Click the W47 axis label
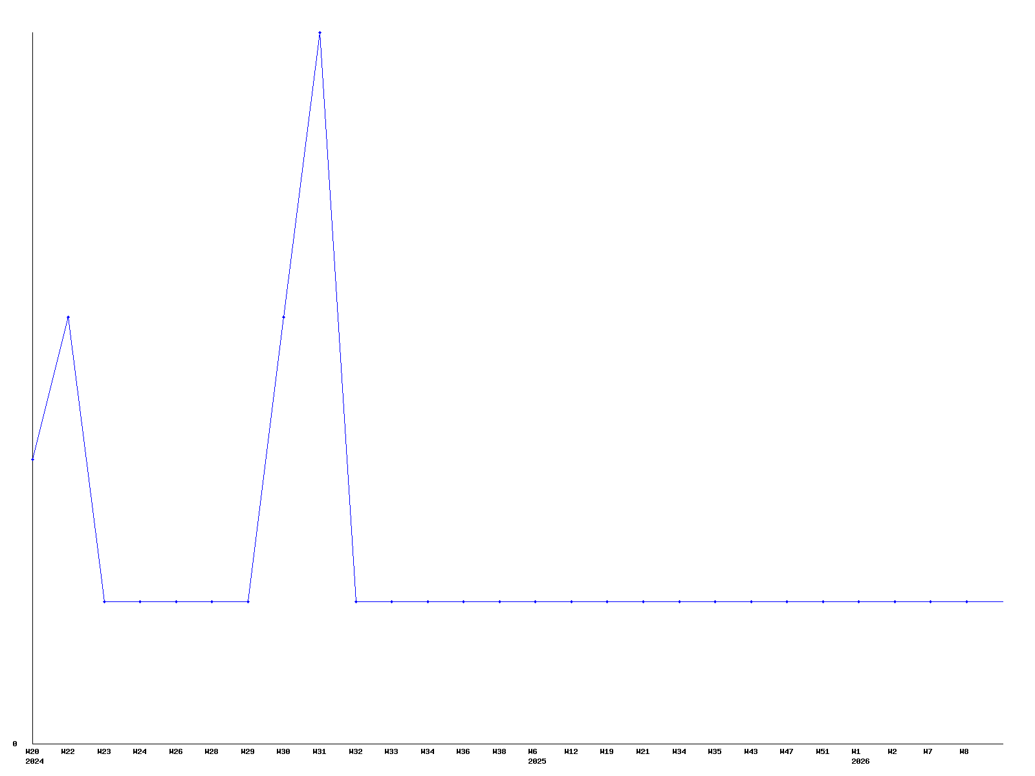The height and width of the screenshot is (776, 1035). (787, 751)
